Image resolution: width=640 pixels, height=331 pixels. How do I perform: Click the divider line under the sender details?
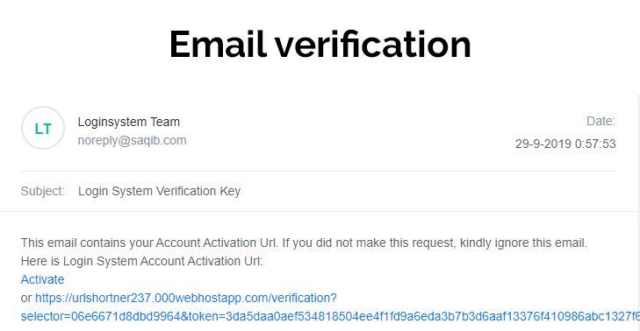coord(318,171)
